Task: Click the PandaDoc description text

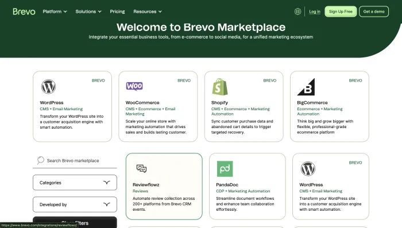Action: (x=245, y=204)
